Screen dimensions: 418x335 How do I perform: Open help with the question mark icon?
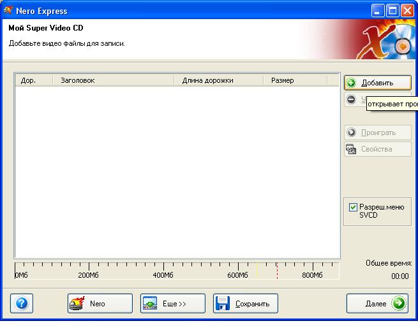22,303
